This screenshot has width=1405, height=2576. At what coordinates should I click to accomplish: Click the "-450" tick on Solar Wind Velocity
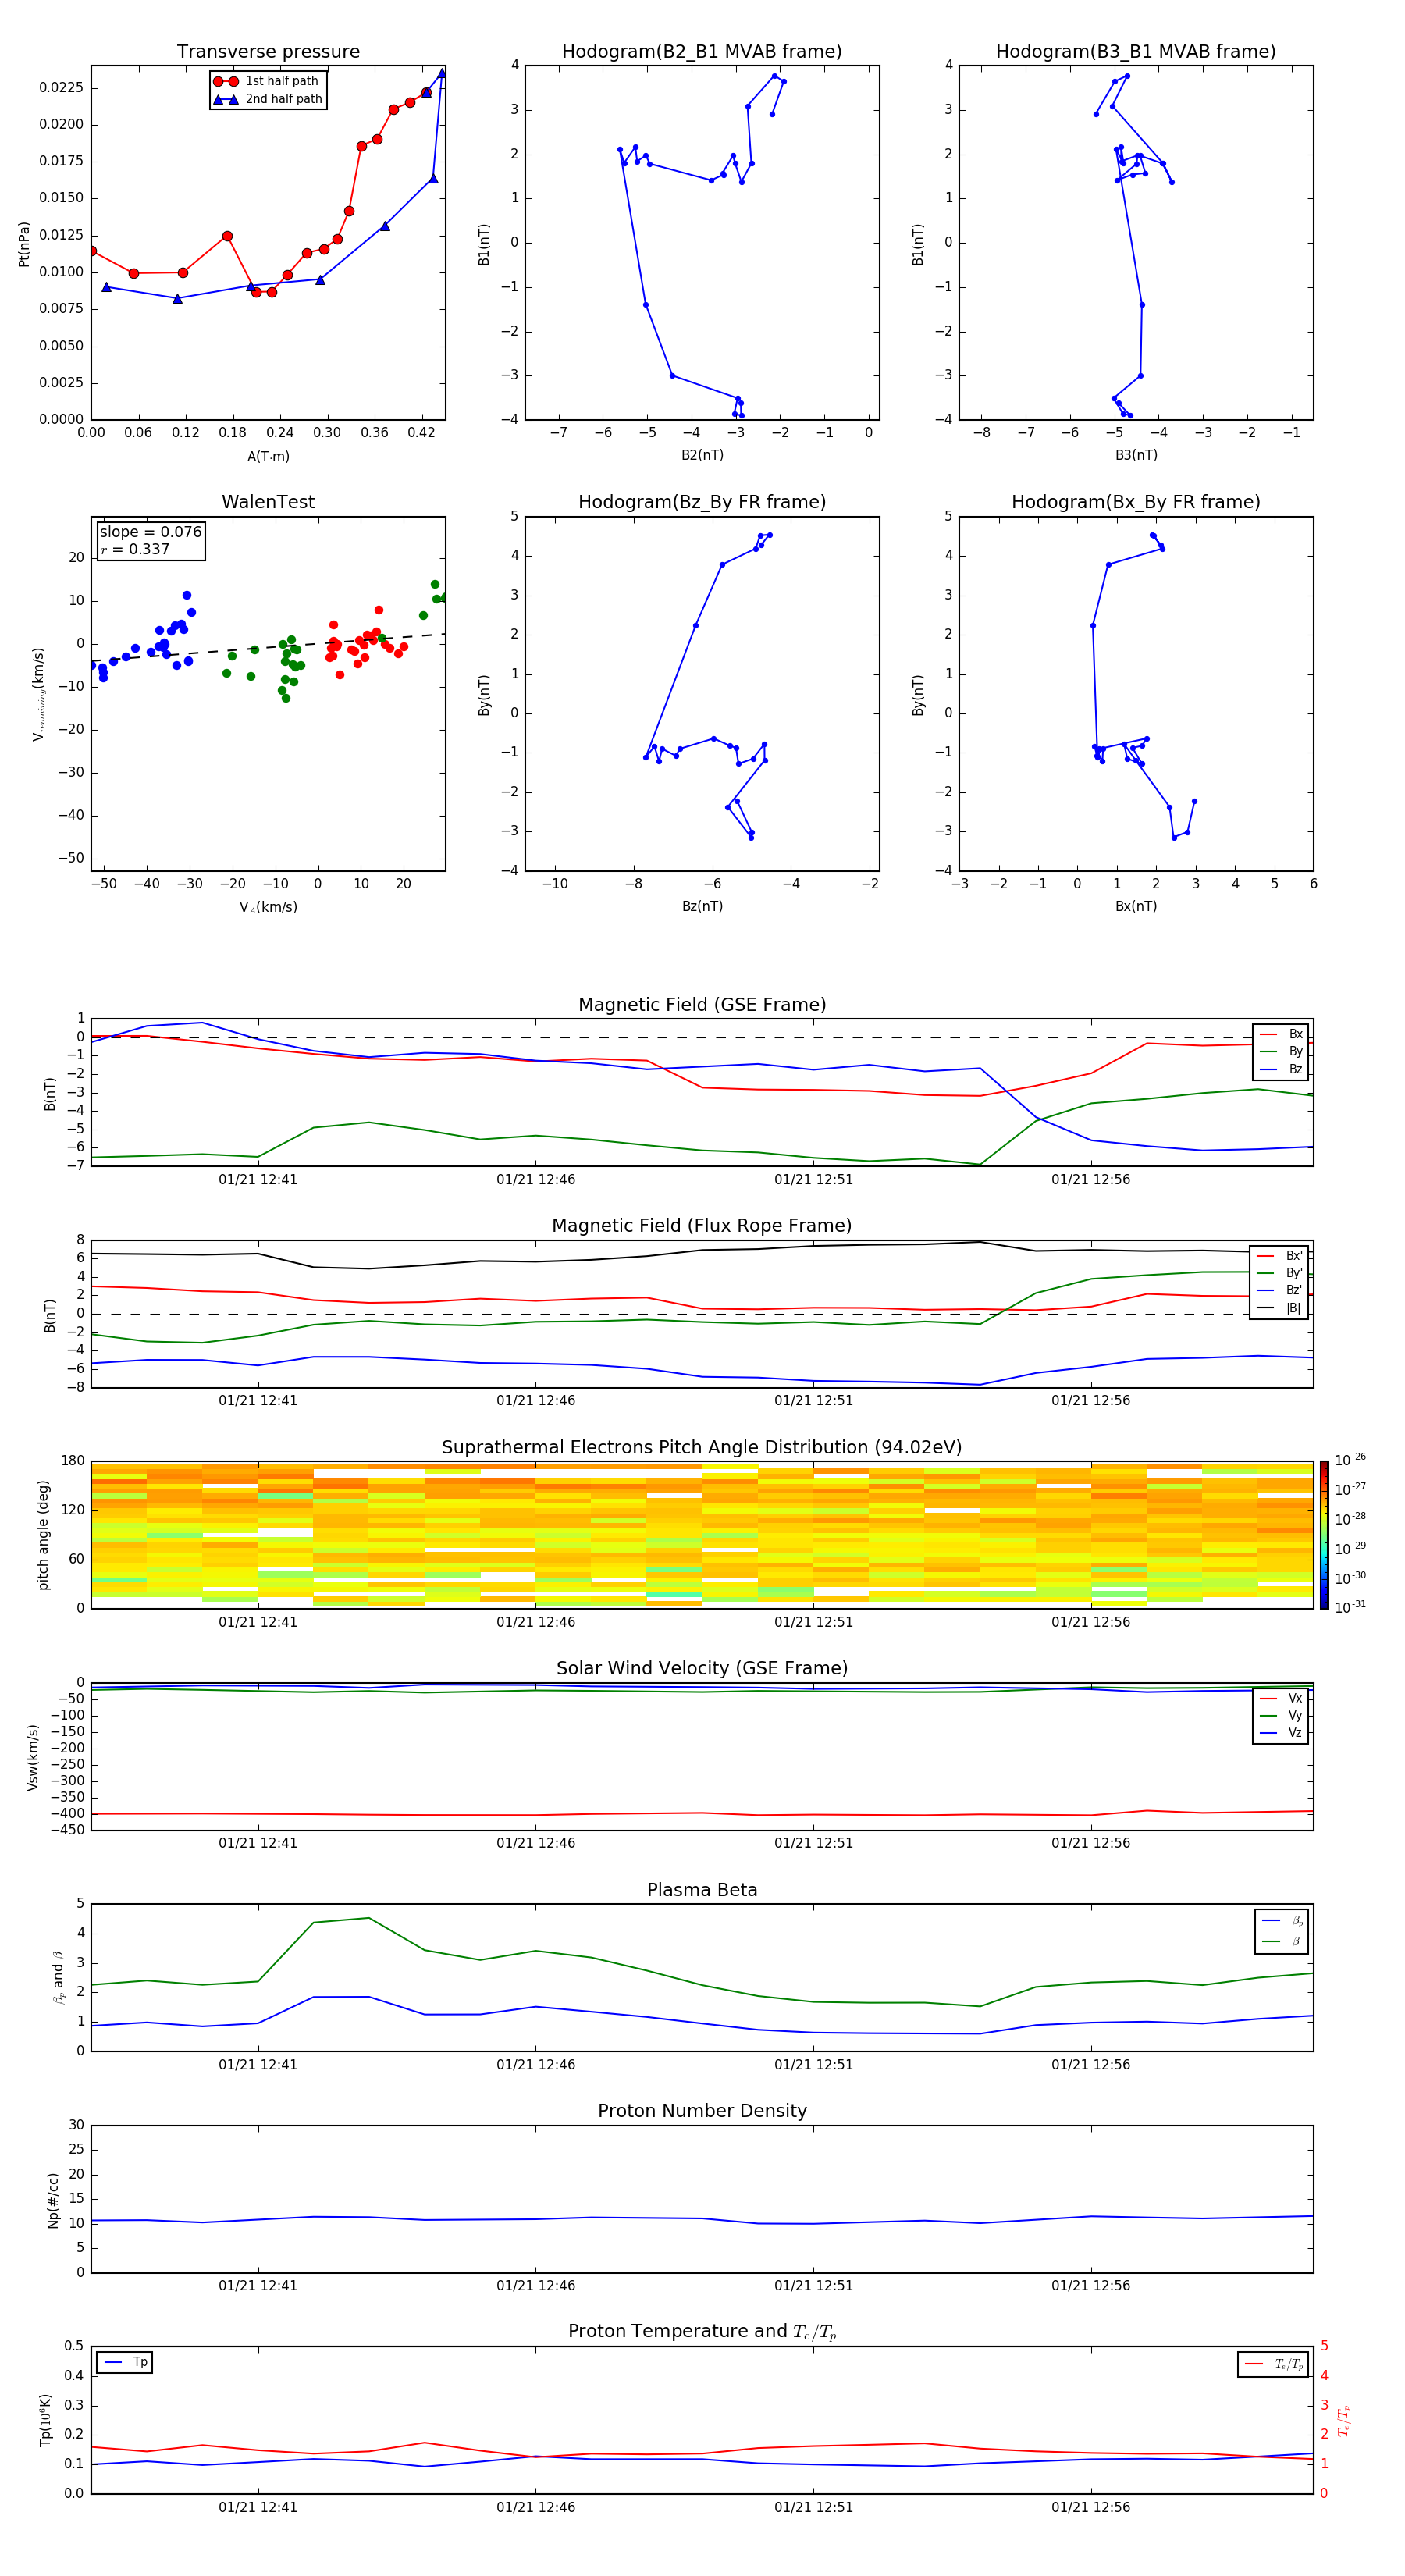(x=68, y=1831)
